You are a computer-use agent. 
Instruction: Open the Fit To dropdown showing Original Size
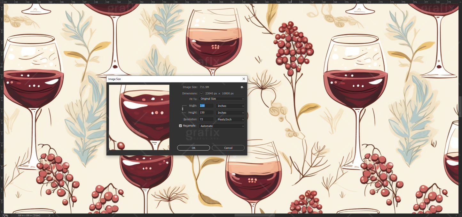tap(222, 99)
